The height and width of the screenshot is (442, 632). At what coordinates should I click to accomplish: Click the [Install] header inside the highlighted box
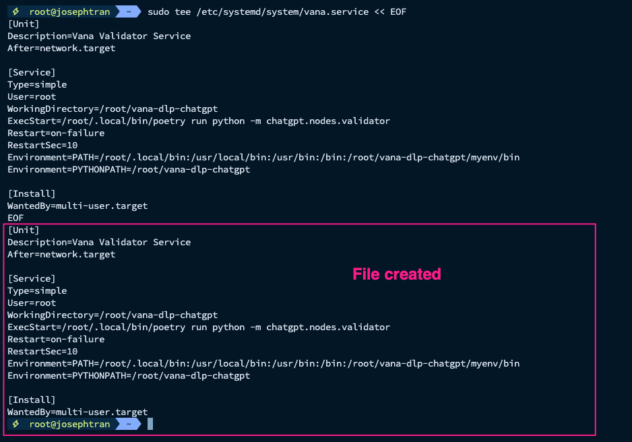pos(31,400)
